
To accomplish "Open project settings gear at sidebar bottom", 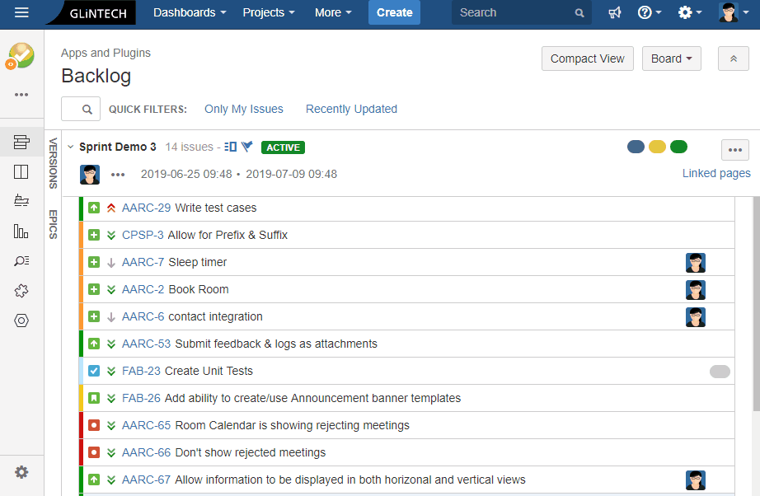I will (x=21, y=472).
